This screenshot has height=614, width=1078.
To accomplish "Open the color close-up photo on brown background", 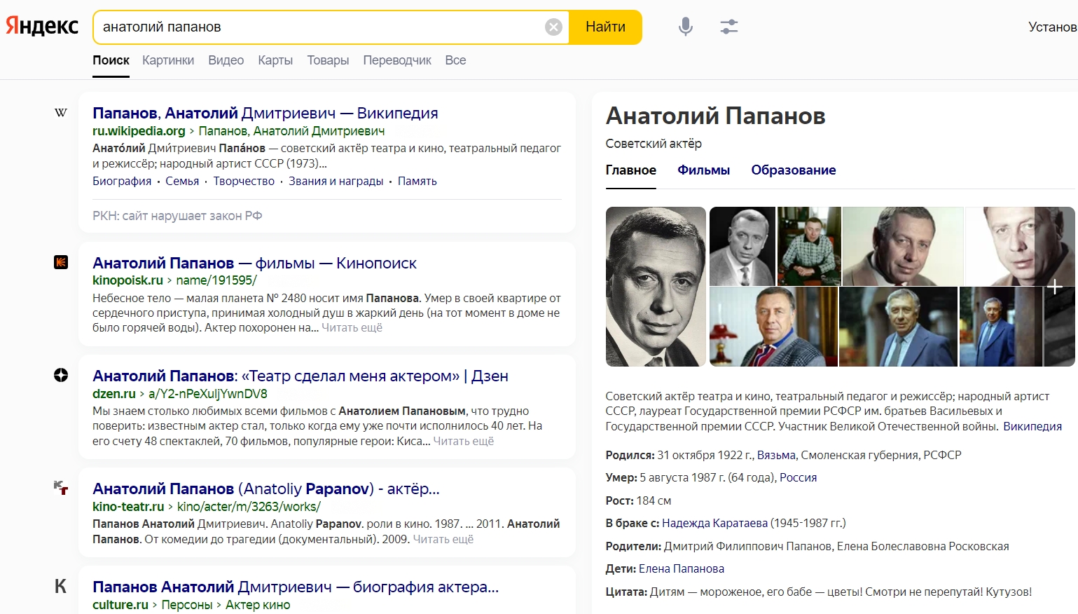I will coord(902,246).
